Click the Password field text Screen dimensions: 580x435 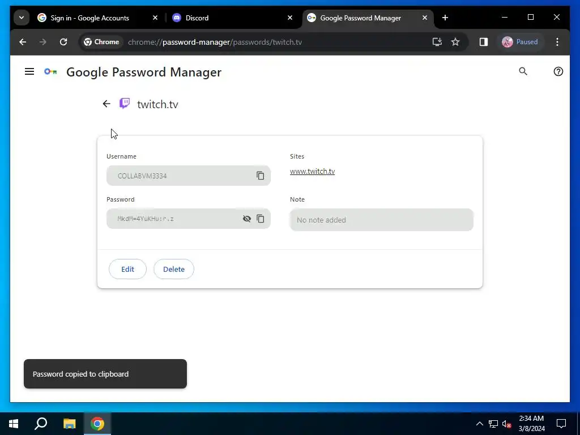pyautogui.click(x=146, y=219)
